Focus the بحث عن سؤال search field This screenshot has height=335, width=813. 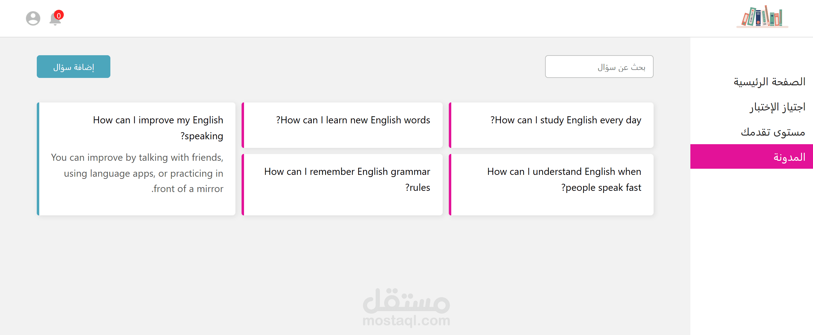click(x=599, y=67)
